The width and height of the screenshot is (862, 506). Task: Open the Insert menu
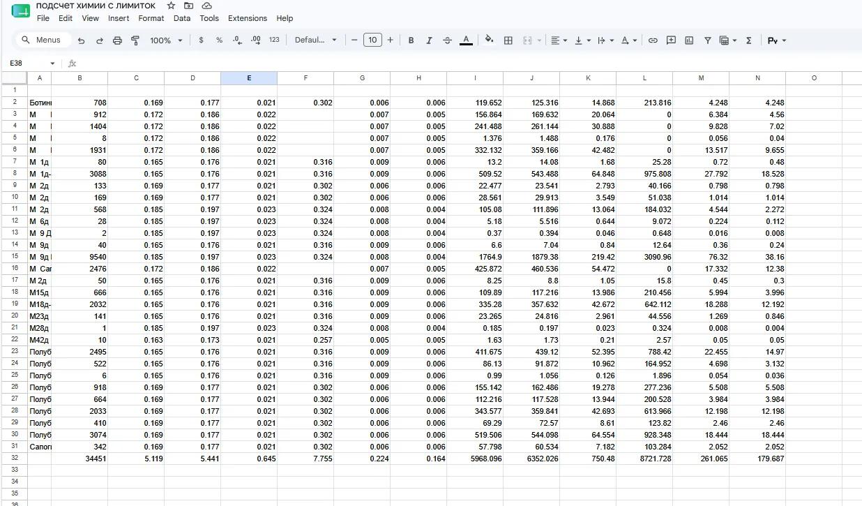coord(119,18)
